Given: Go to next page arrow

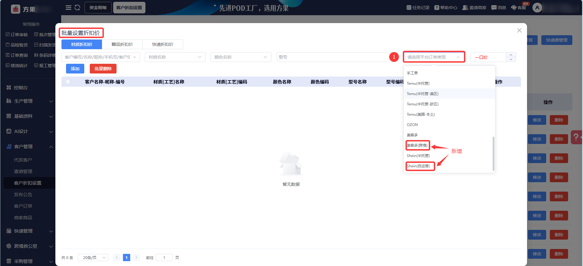Looking at the screenshot, I should click(x=136, y=257).
